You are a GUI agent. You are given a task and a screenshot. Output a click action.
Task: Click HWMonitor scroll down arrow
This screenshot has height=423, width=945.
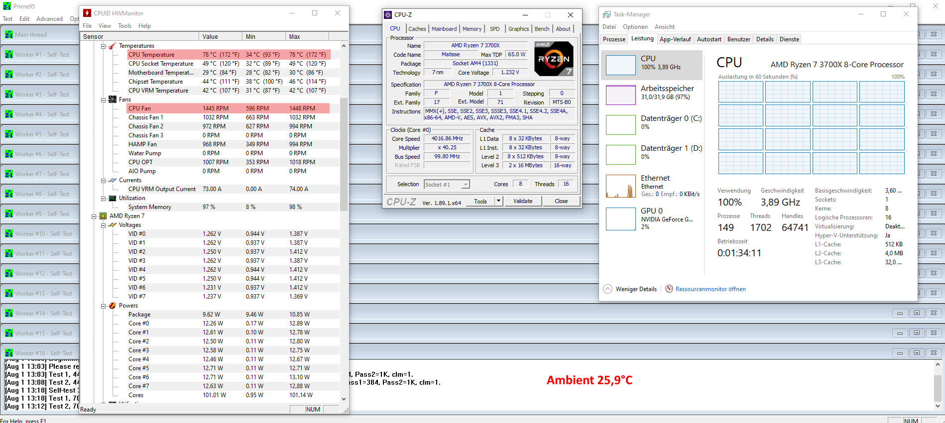tap(344, 399)
